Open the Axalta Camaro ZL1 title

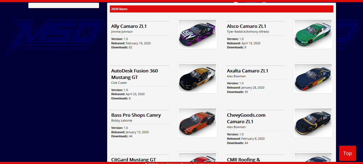pyautogui.click(x=247, y=71)
